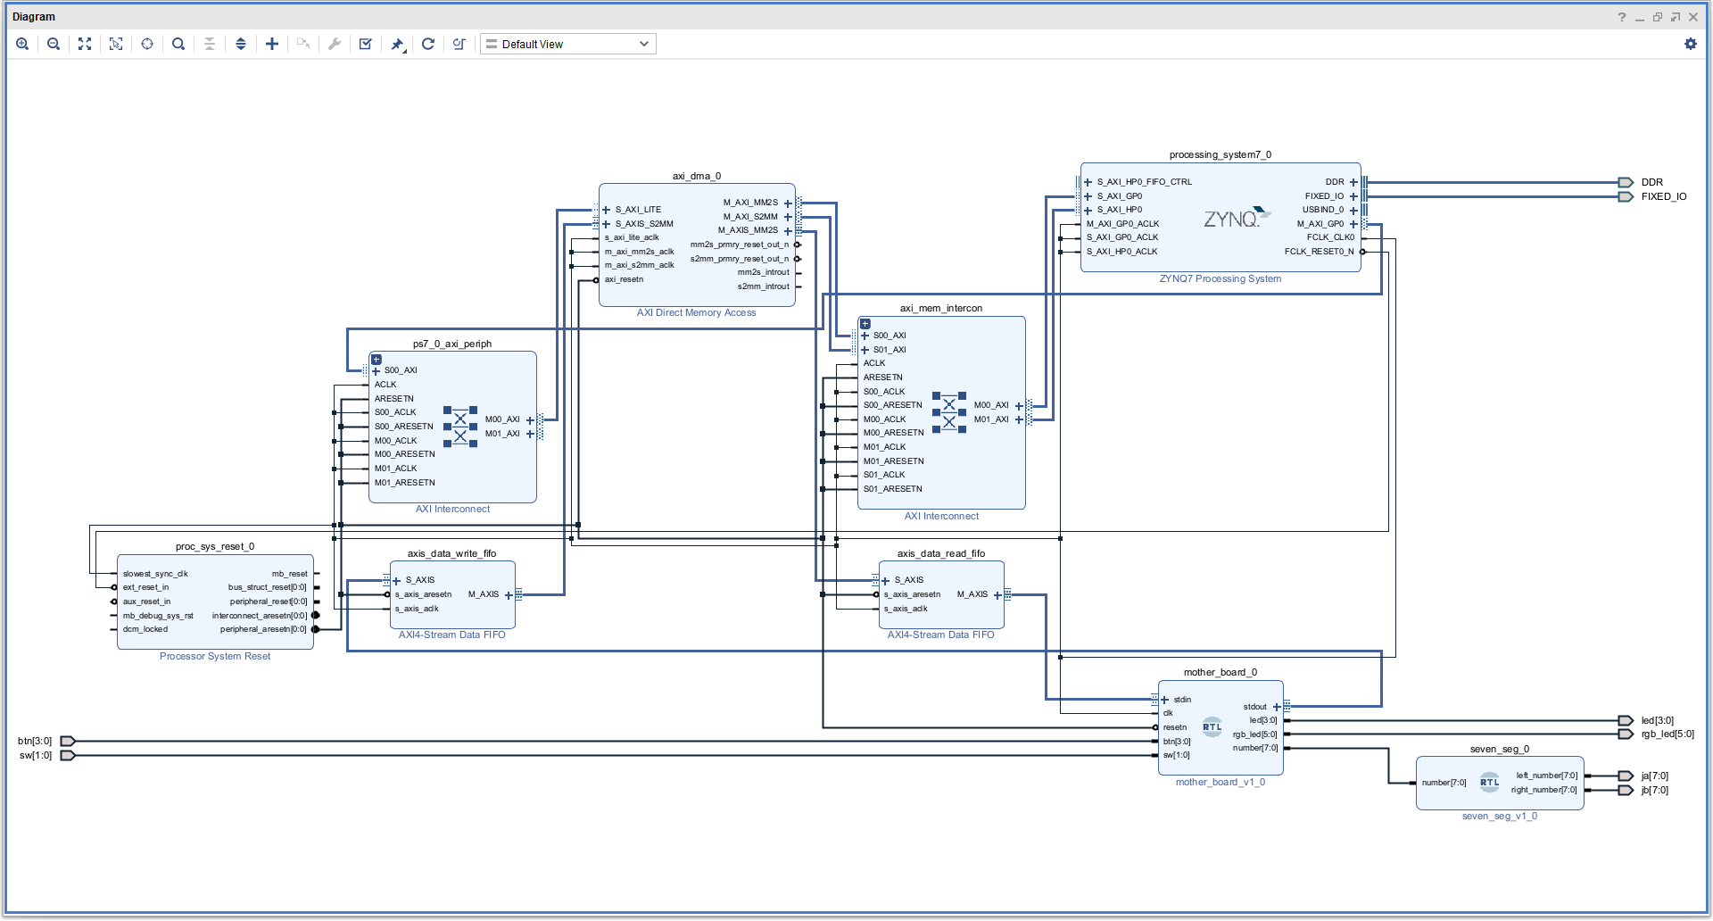Open help question mark in Diagram titlebar
This screenshot has width=1713, height=921.
click(x=1622, y=17)
